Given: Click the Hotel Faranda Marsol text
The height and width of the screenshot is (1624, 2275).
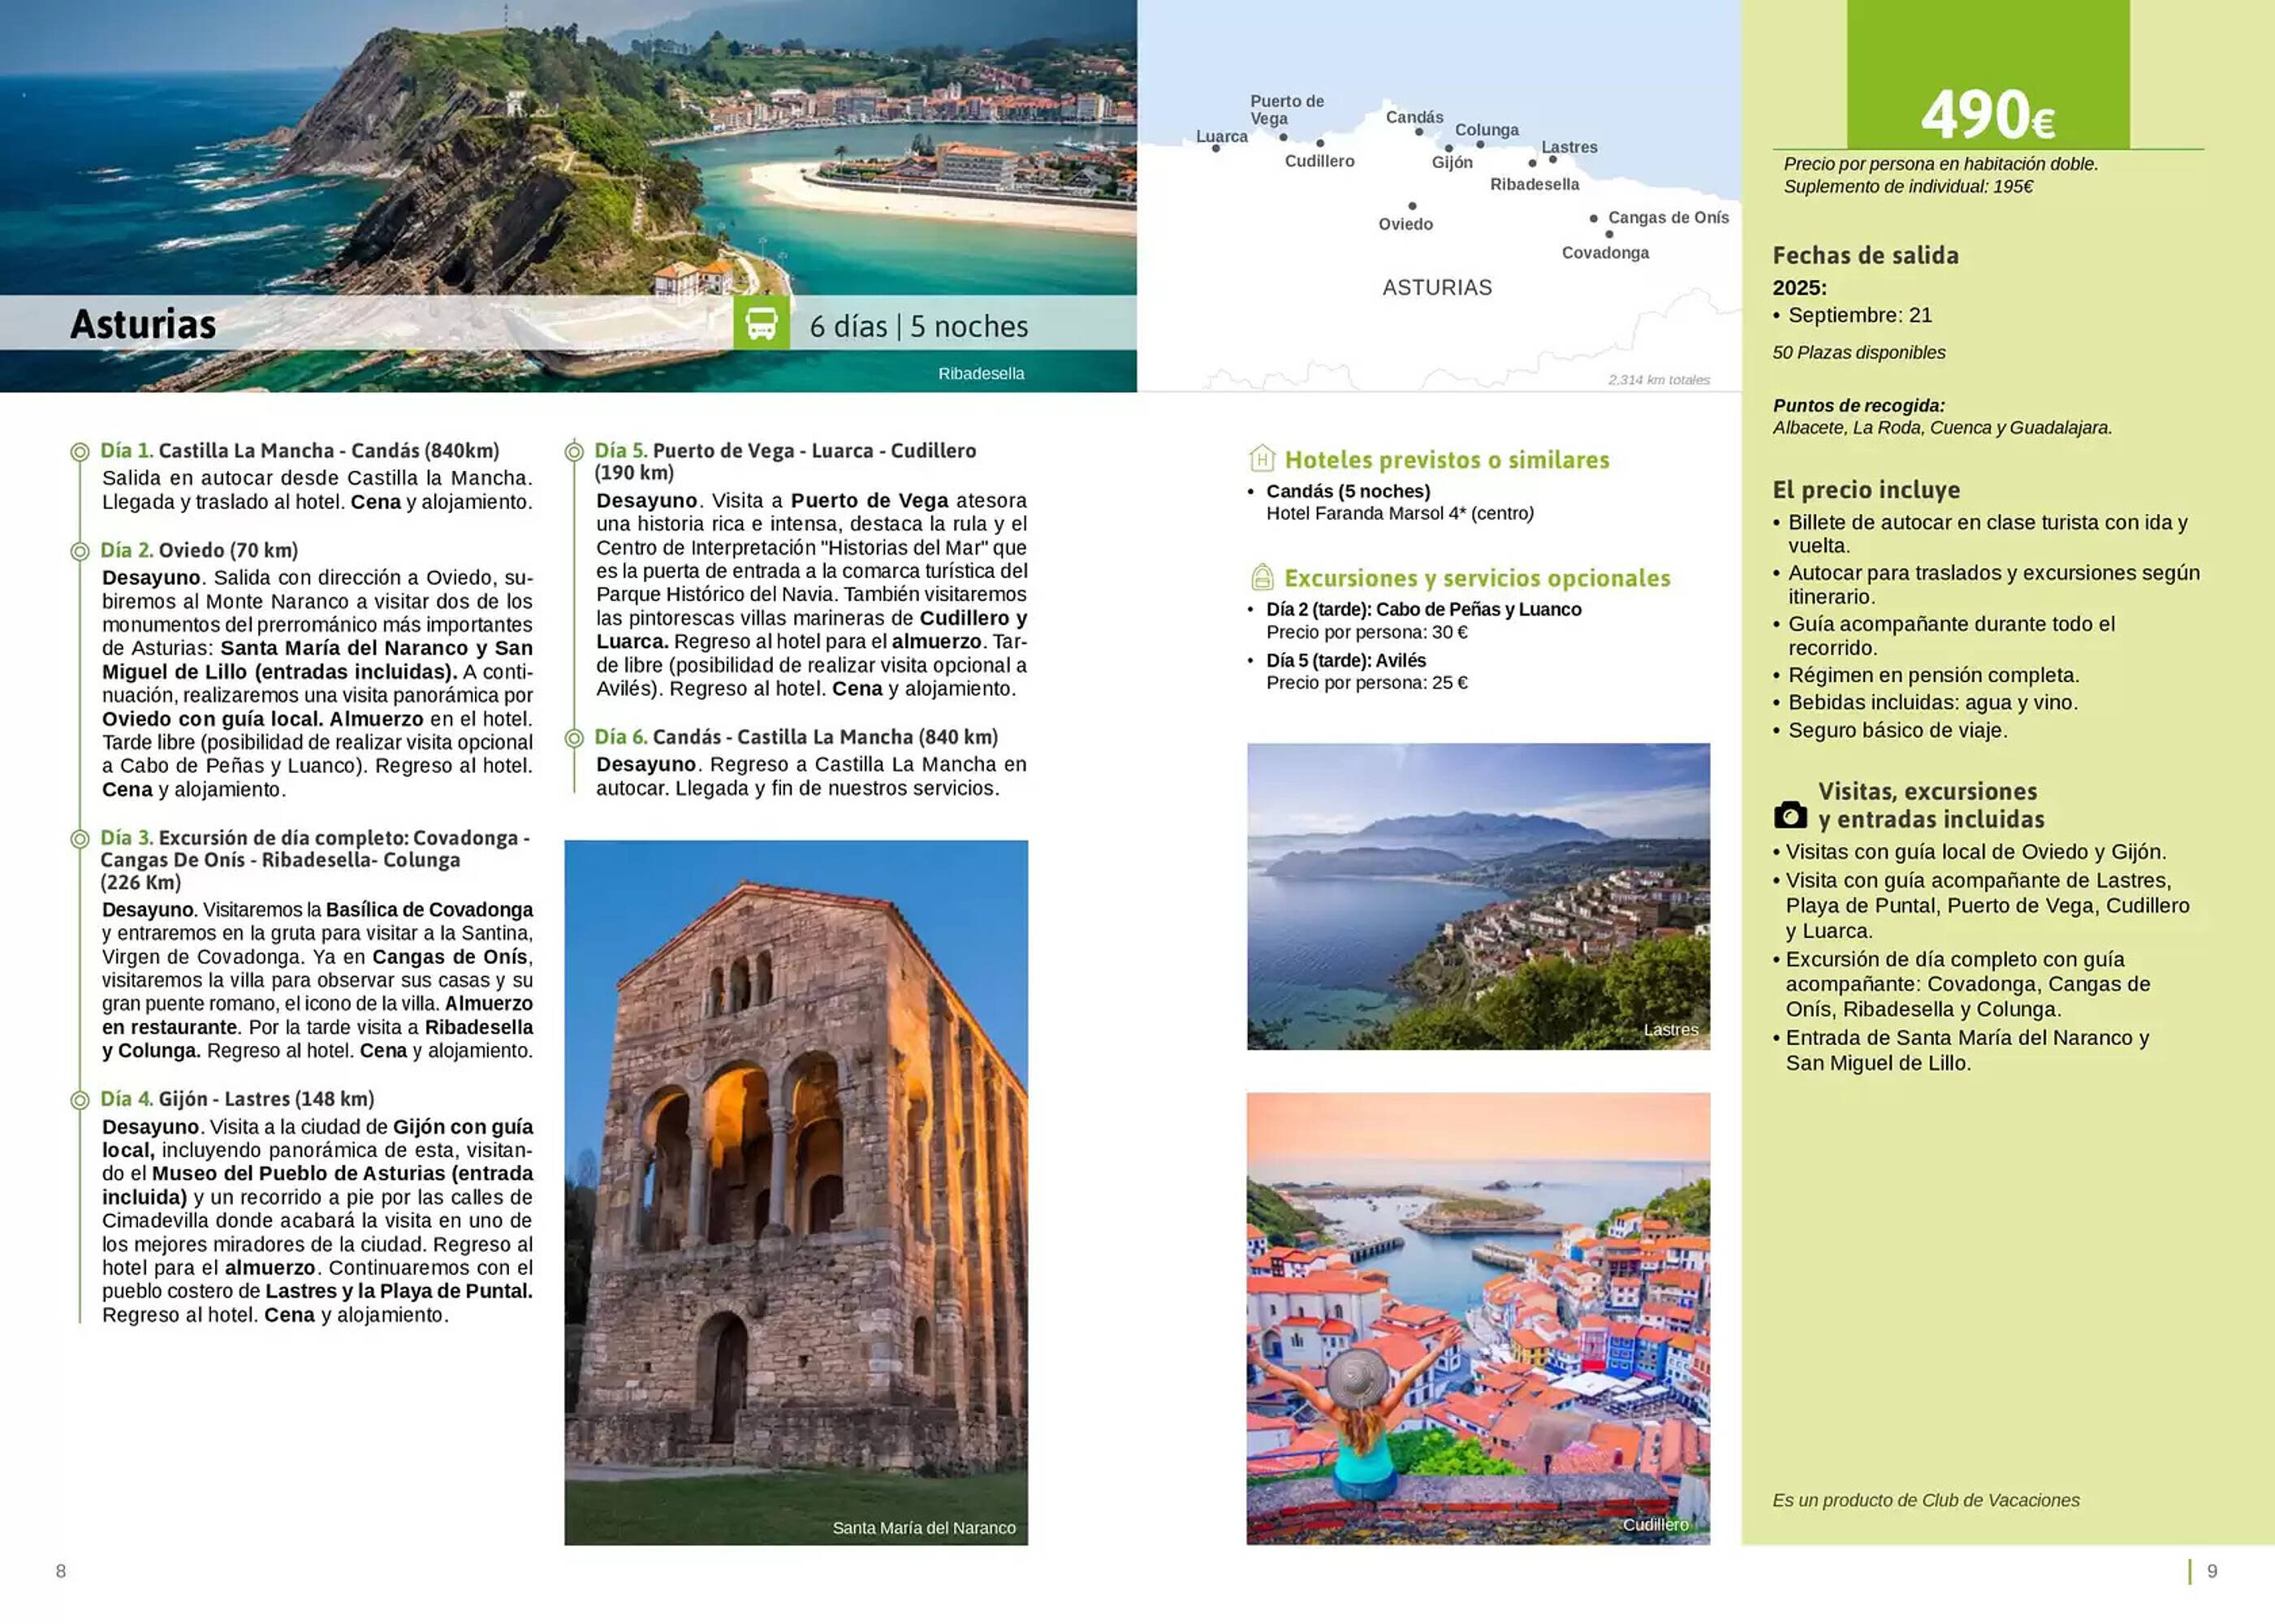Looking at the screenshot, I should pos(1398,514).
